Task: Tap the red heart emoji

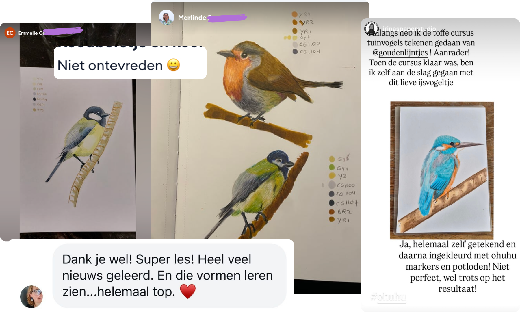Action: click(x=188, y=291)
